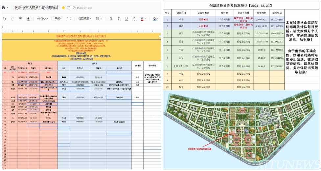The image size is (321, 171).
Task: Open the font size 10 dropdown
Action: pyautogui.click(x=99, y=19)
